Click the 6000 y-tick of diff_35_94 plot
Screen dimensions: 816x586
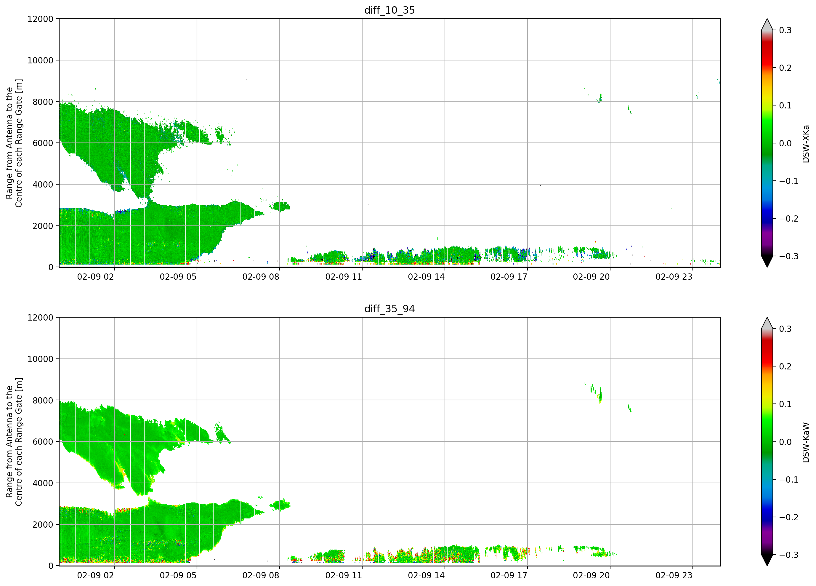coord(43,442)
